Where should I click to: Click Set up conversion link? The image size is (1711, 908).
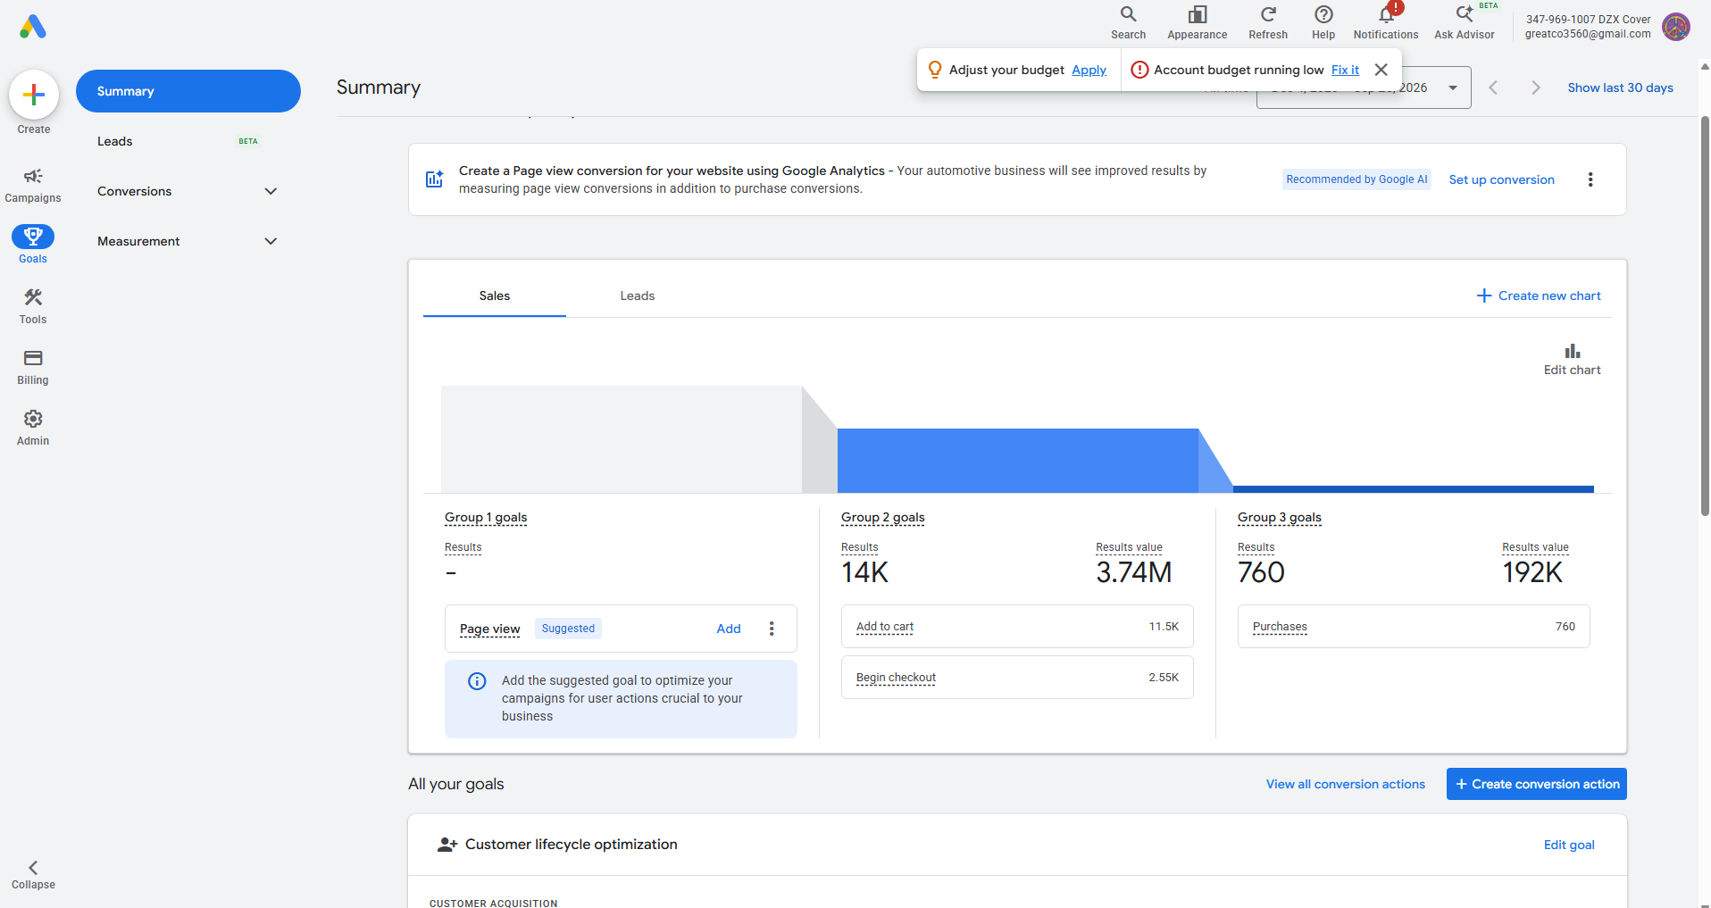[x=1501, y=179]
